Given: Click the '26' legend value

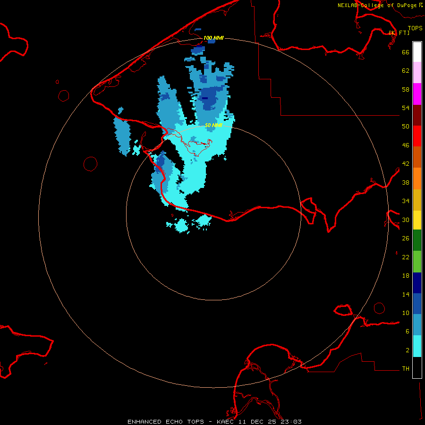Looking at the screenshot, I should coord(406,238).
